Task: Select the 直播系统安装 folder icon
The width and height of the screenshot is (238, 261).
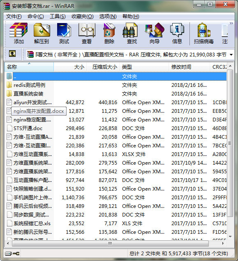Action: coord(9,94)
